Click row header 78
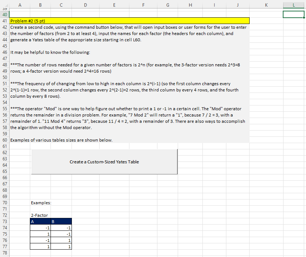The image size is (306, 257). point(5,253)
